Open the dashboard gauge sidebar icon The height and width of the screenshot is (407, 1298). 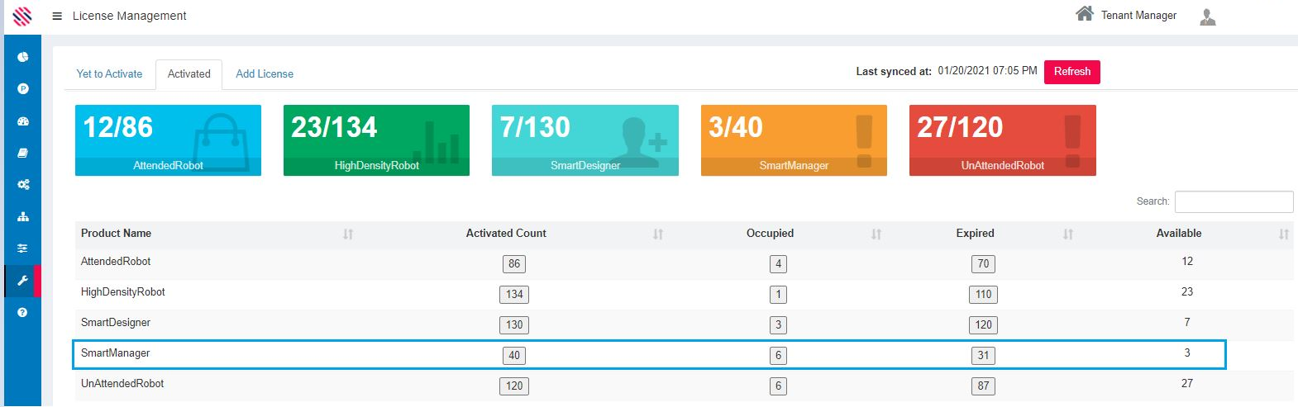click(23, 121)
